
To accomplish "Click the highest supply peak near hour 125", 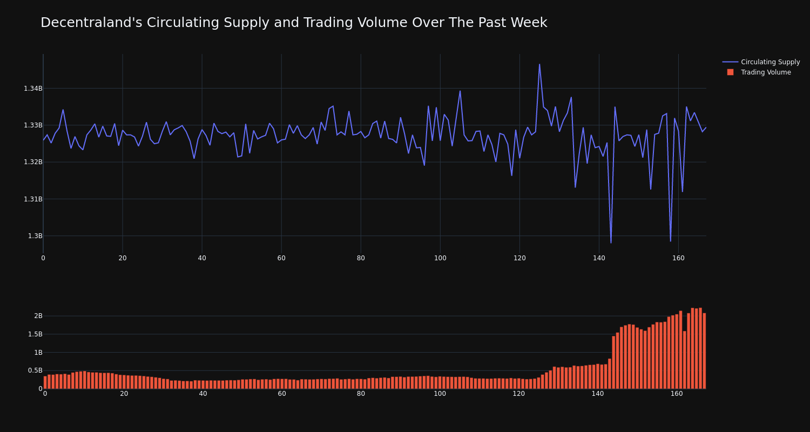I will pyautogui.click(x=539, y=65).
